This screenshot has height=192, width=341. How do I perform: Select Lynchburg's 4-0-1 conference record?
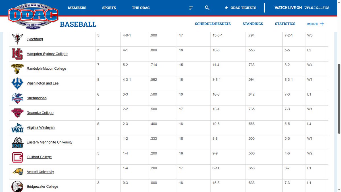tap(127, 35)
